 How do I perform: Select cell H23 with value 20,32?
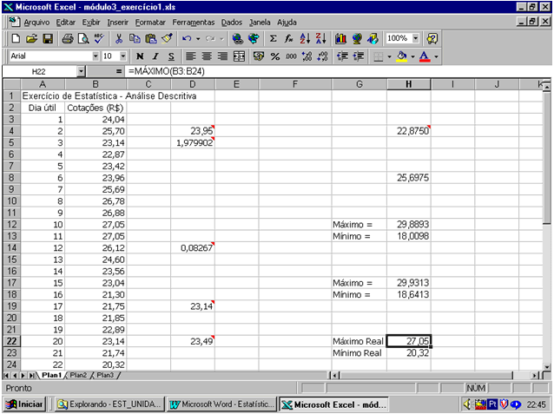tap(408, 353)
